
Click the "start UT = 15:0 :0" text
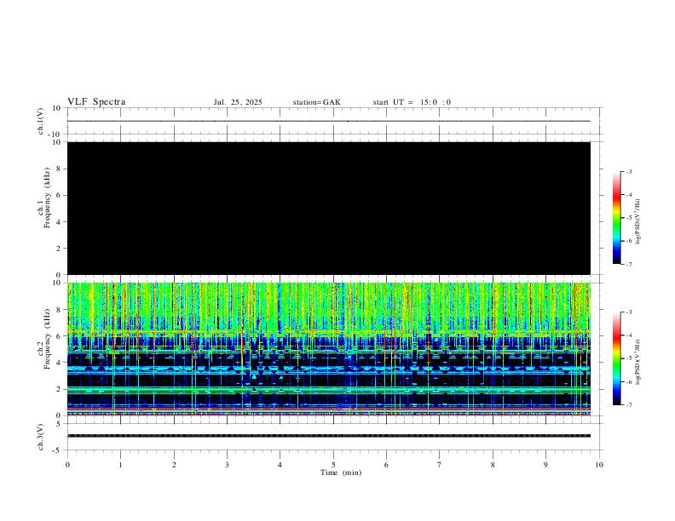pyautogui.click(x=412, y=102)
